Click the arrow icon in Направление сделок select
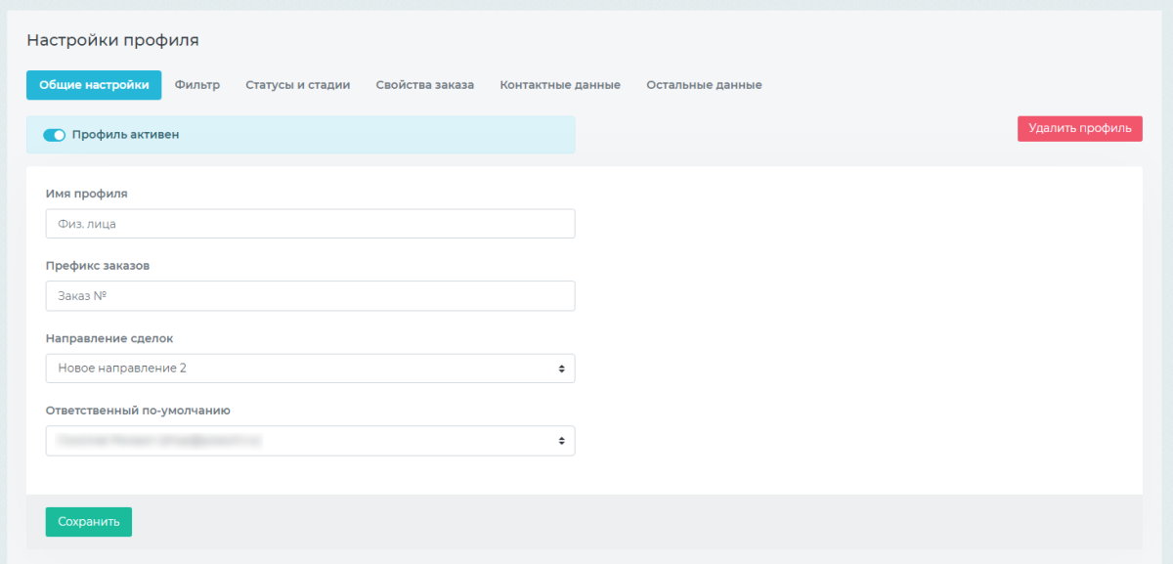Screen dimensions: 1173x564 point(561,369)
